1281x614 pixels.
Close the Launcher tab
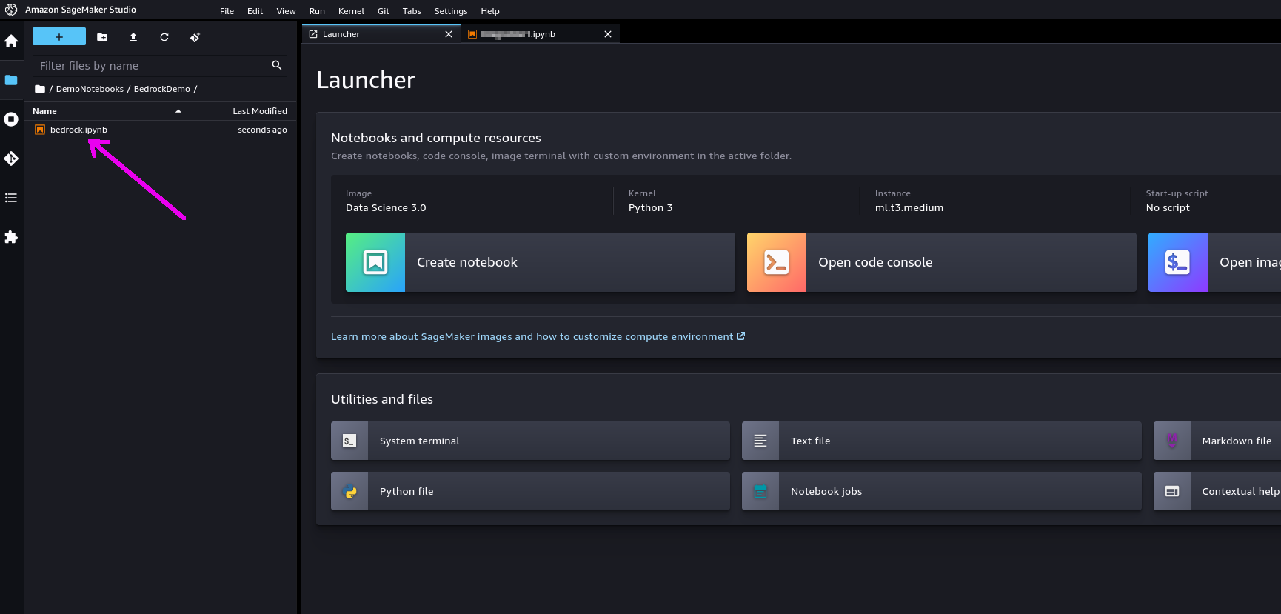[x=448, y=34]
